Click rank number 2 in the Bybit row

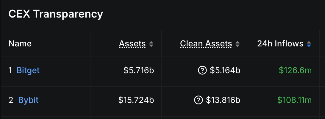(11, 100)
